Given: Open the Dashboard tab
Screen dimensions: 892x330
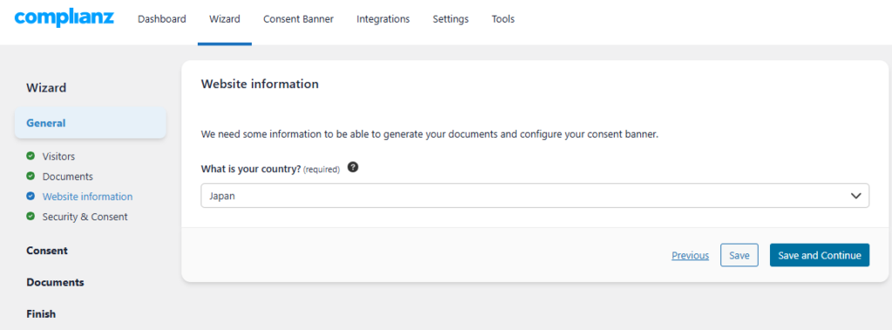Looking at the screenshot, I should pos(161,19).
